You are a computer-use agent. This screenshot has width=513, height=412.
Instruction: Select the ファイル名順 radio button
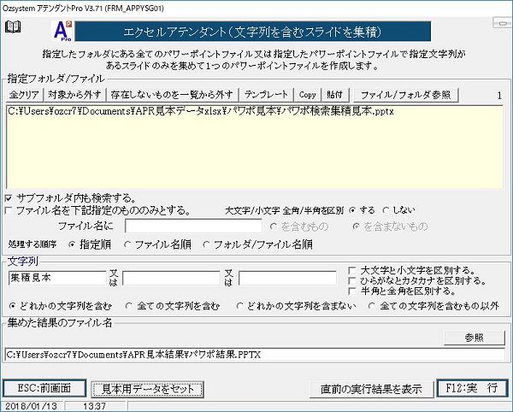(129, 244)
